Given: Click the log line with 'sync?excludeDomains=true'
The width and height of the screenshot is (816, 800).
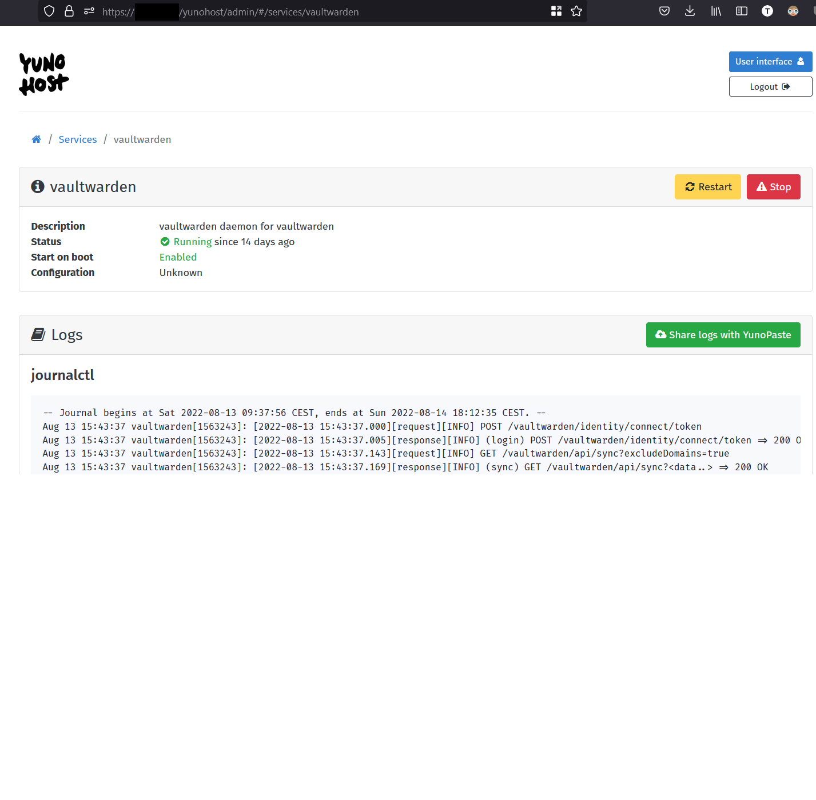Looking at the screenshot, I should click(x=386, y=453).
